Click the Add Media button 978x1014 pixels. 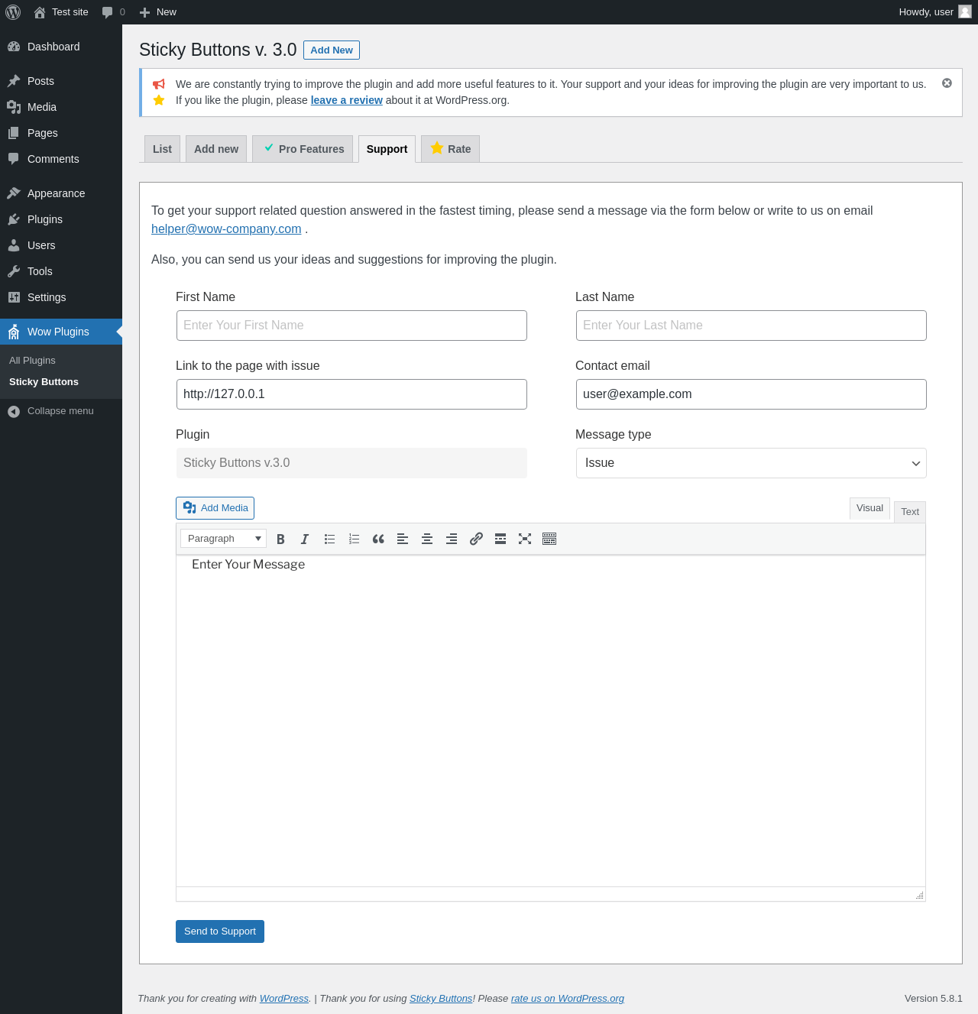(x=215, y=508)
